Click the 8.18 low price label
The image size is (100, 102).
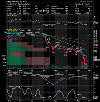click(x=53, y=52)
